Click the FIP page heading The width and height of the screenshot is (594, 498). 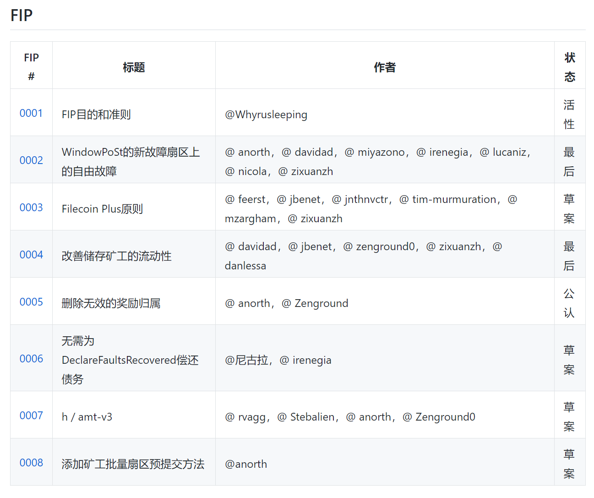[x=21, y=15]
